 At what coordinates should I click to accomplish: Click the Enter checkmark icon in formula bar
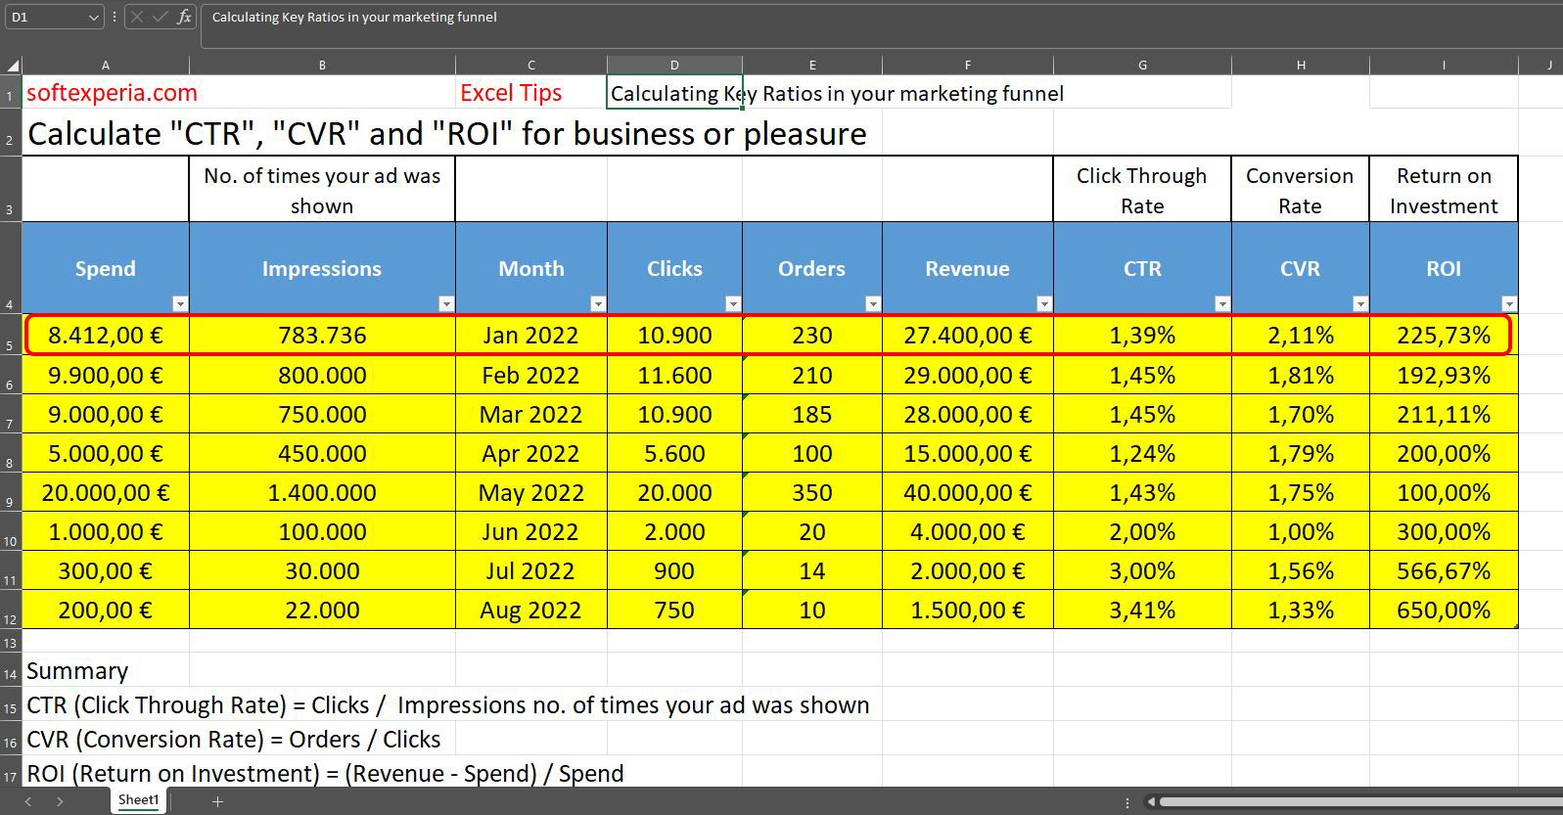(160, 18)
